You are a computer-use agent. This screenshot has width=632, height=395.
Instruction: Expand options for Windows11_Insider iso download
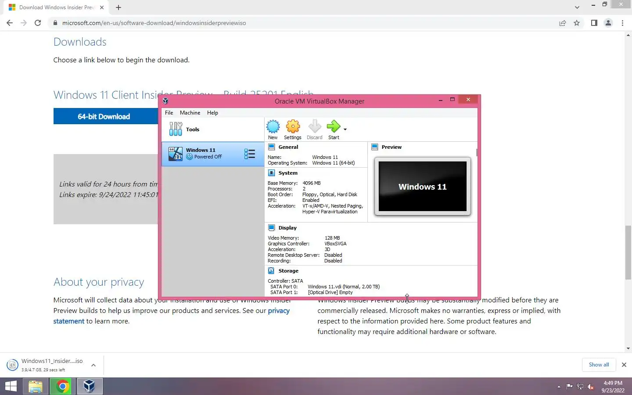tap(93, 365)
